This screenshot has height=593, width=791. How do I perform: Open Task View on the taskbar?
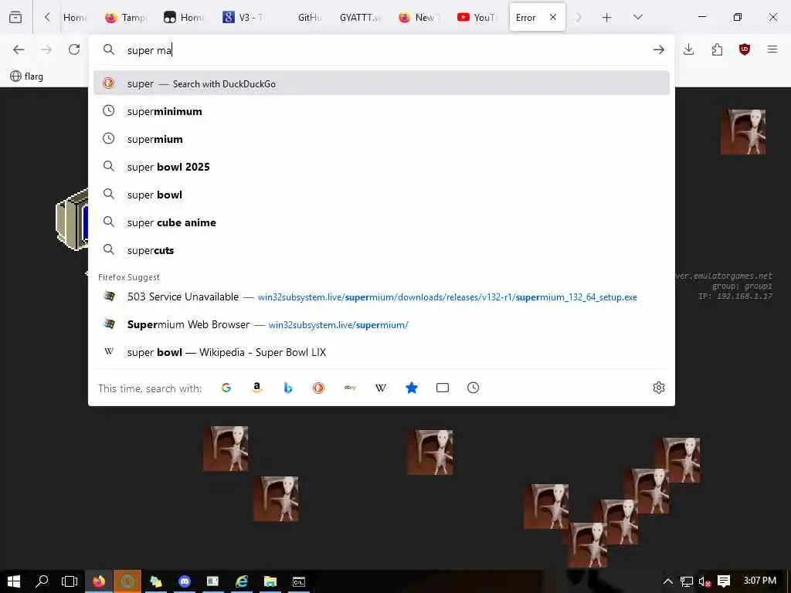(70, 581)
